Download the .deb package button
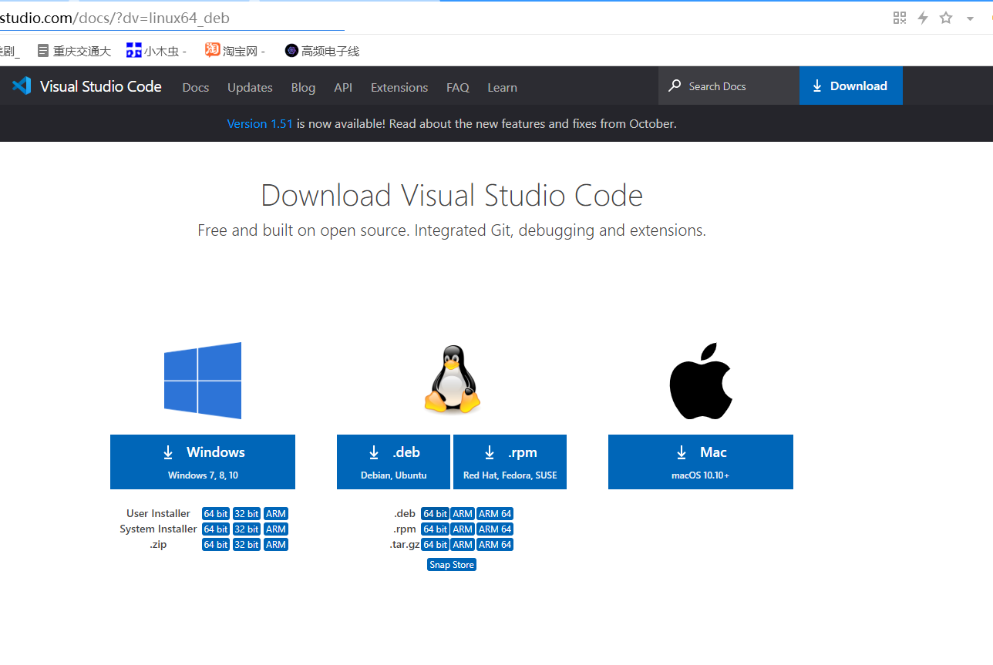The image size is (993, 665). click(x=393, y=462)
